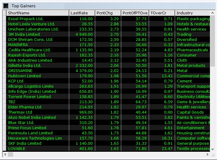Click the vertical scrollbar down arrow

[x=213, y=149]
